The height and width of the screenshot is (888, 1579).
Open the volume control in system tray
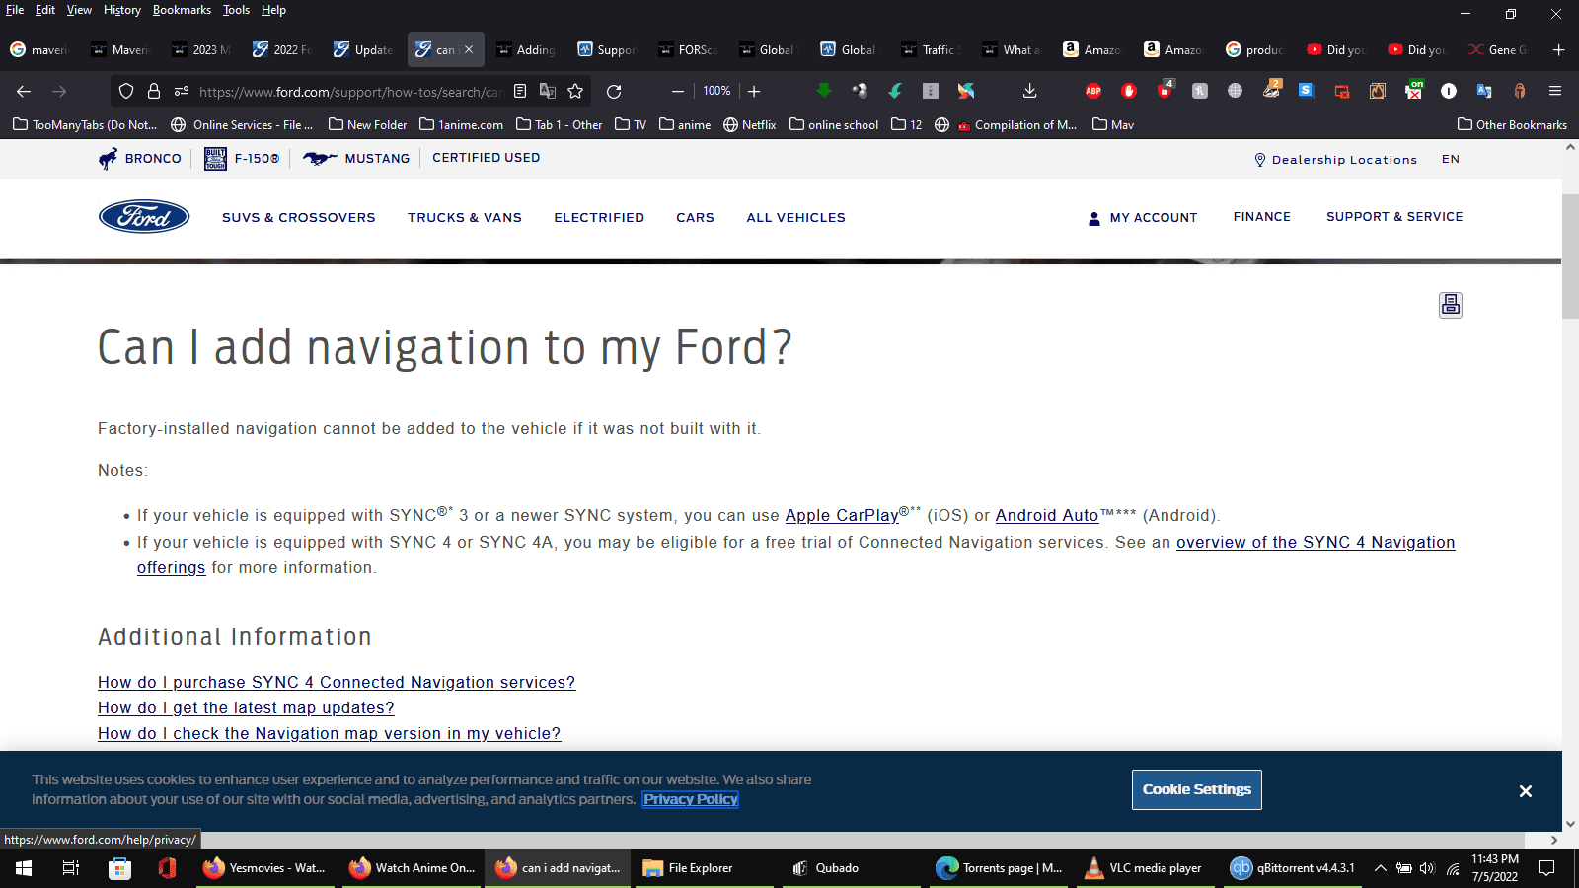click(1427, 868)
